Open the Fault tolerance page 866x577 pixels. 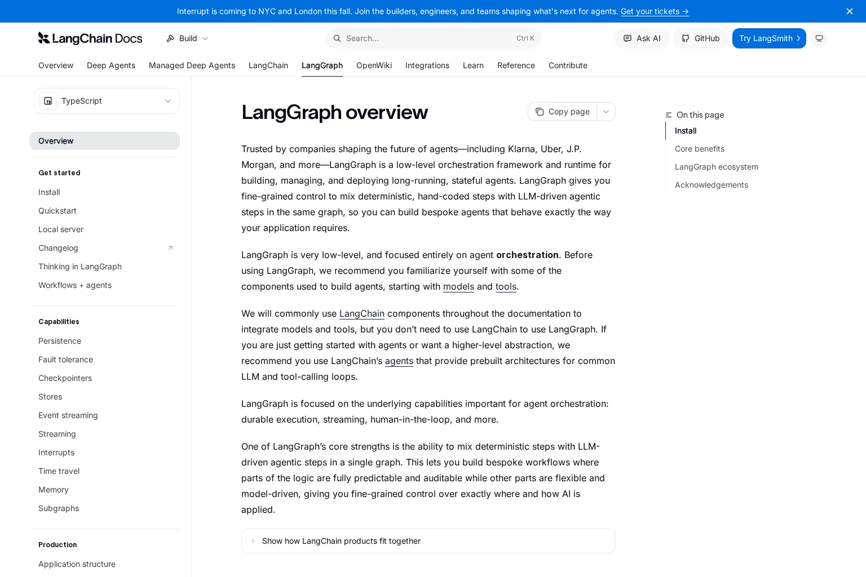click(x=65, y=359)
